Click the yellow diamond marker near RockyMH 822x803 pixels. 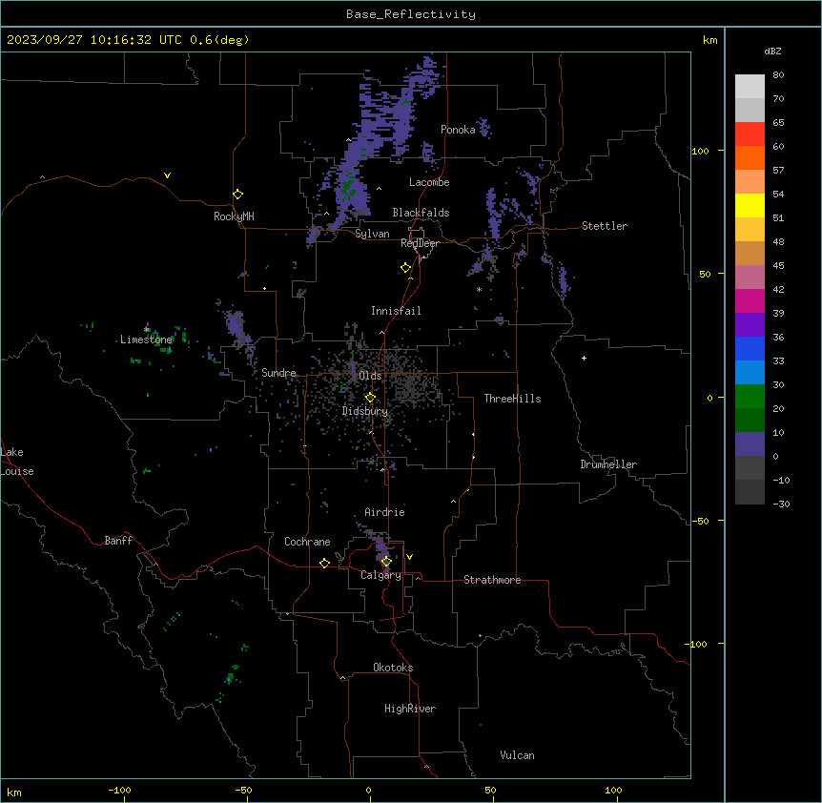click(237, 195)
